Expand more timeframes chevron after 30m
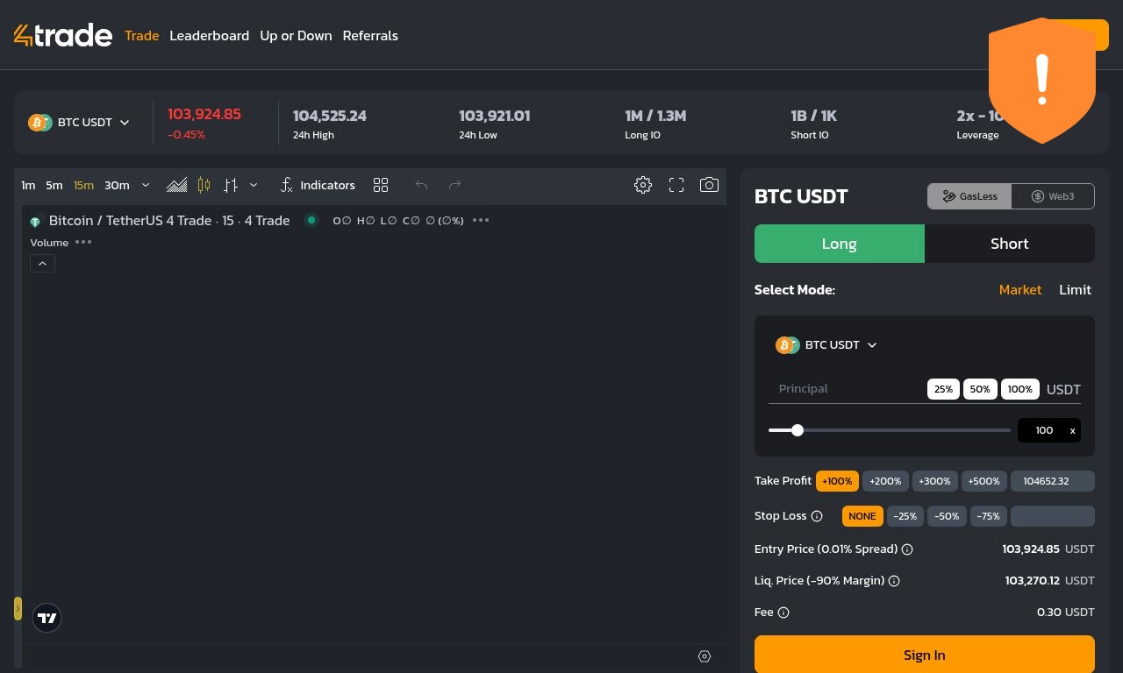 (146, 185)
